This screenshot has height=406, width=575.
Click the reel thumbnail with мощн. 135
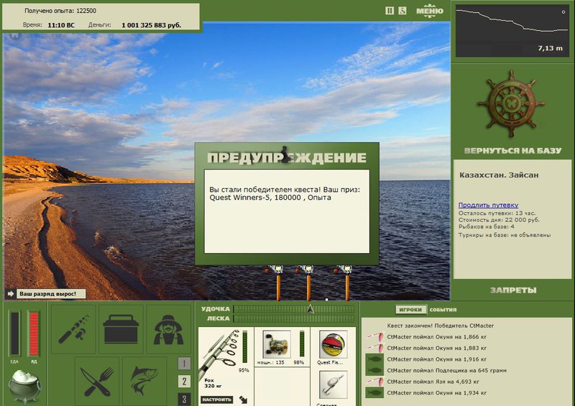pyautogui.click(x=277, y=345)
